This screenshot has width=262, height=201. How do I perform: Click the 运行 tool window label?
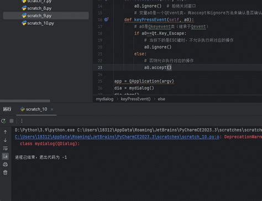7,109
